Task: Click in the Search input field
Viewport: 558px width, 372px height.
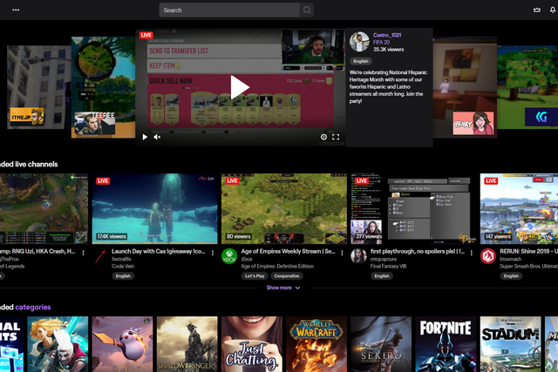Action: 229,10
